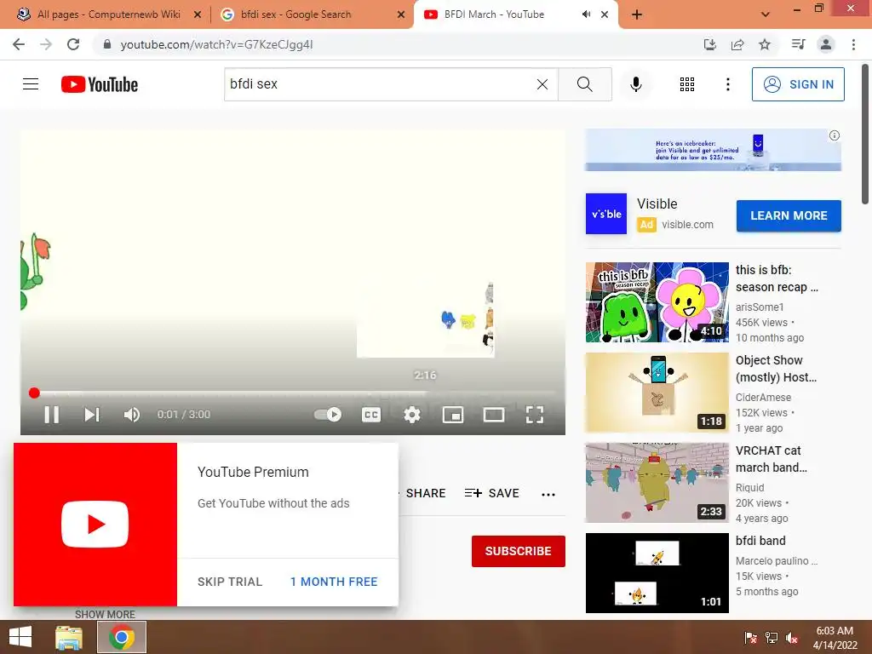This screenshot has height=654, width=872.
Task: Click SAVE to playlist
Action: point(492,493)
